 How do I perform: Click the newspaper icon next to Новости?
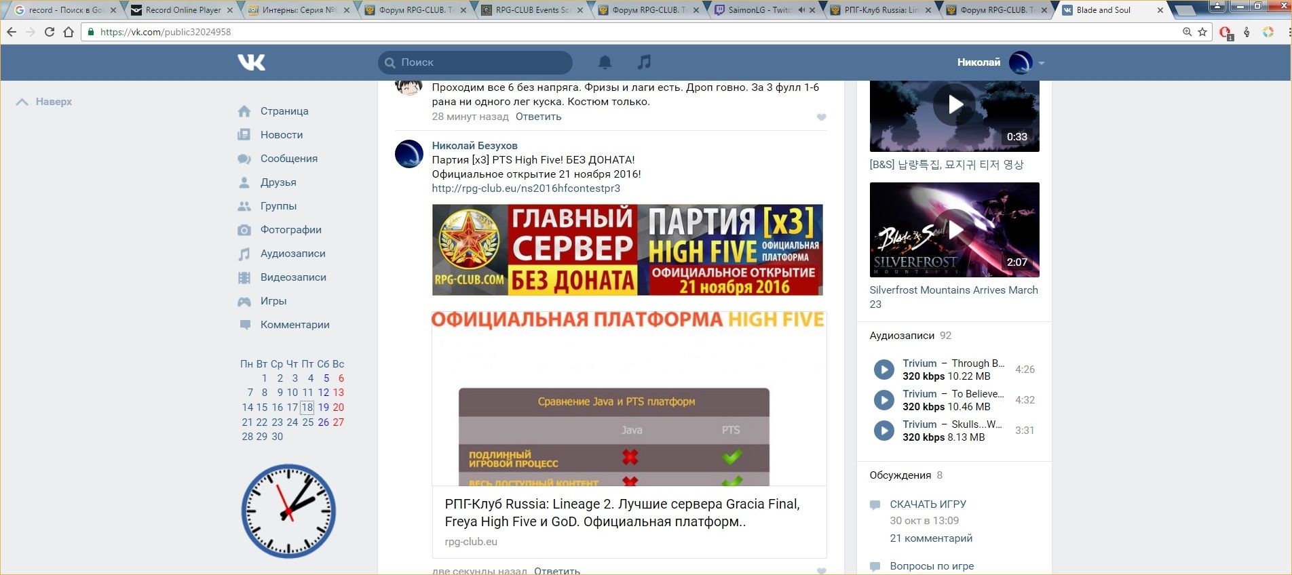(x=244, y=135)
